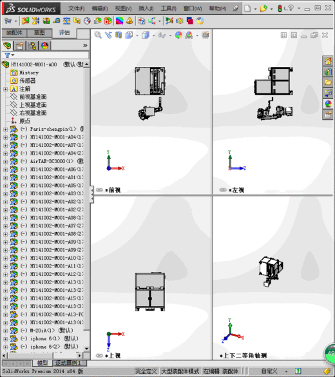This screenshot has width=335, height=377.
Task: Open Mass Properties with the balance scale icon
Action: (x=66, y=21)
